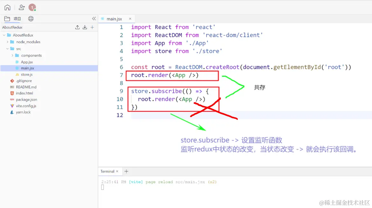372x208 pixels.
Task: Click the terminal cursor input area
Action: (x=103, y=187)
